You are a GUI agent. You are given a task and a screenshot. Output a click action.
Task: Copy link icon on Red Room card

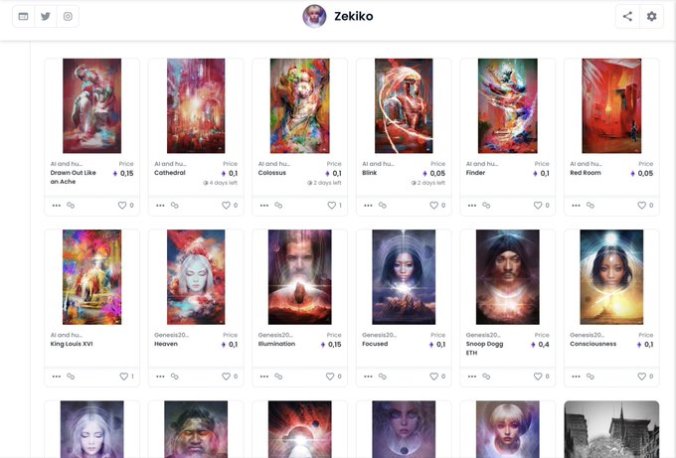[x=591, y=205]
